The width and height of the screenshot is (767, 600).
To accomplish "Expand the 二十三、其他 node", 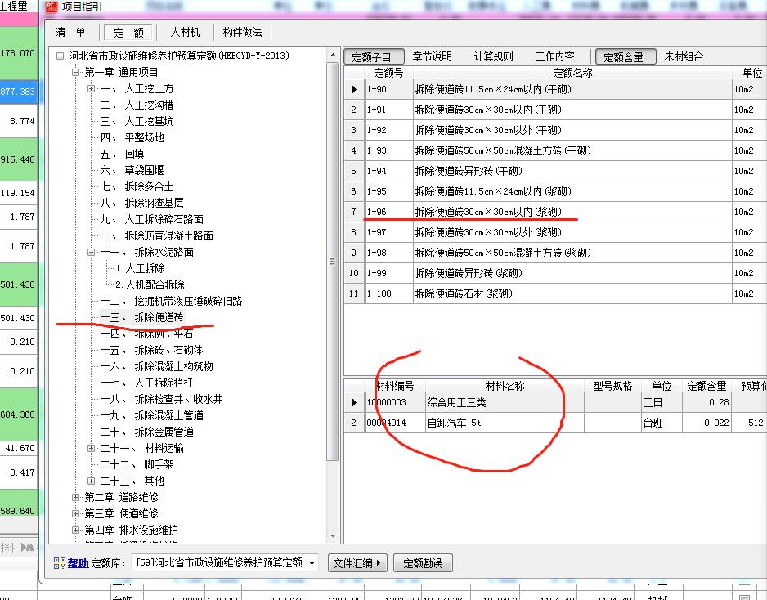I will [x=91, y=481].
